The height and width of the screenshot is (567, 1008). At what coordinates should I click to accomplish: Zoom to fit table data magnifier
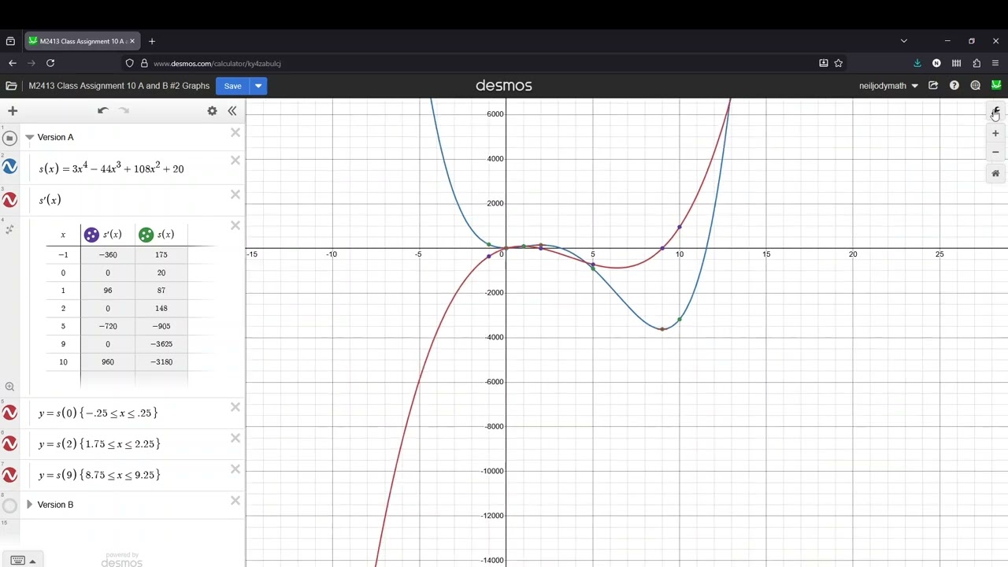pyautogui.click(x=9, y=387)
